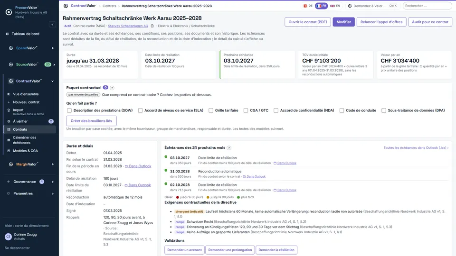Viewport: 456px width, 256px height.
Task: Click the plus icon for Nouveau contrat
Action: click(9, 102)
